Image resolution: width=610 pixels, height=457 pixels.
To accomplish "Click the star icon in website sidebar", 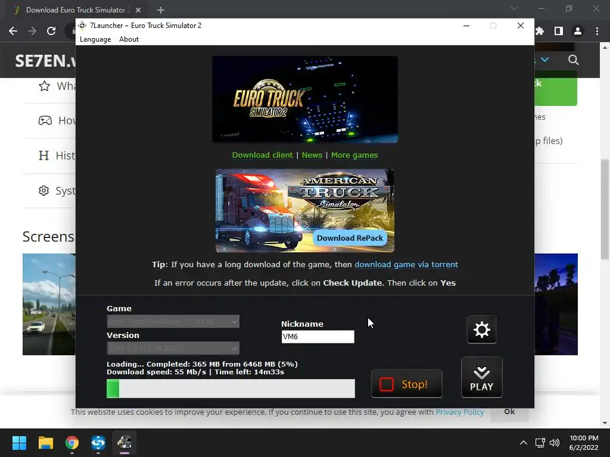I will 44,86.
